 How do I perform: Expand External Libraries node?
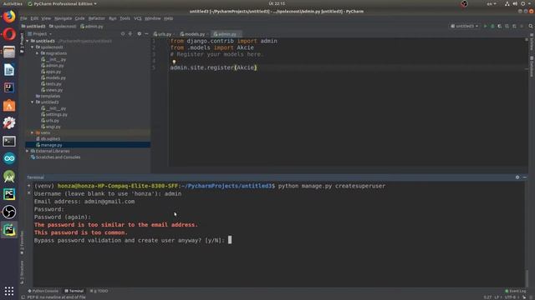tap(28, 151)
